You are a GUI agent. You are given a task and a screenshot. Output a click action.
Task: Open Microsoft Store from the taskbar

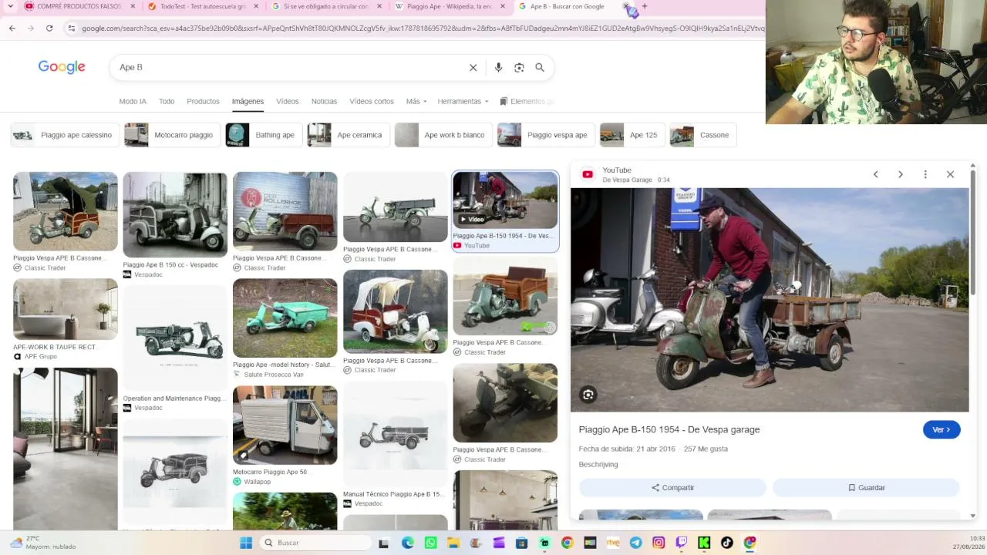pos(522,543)
